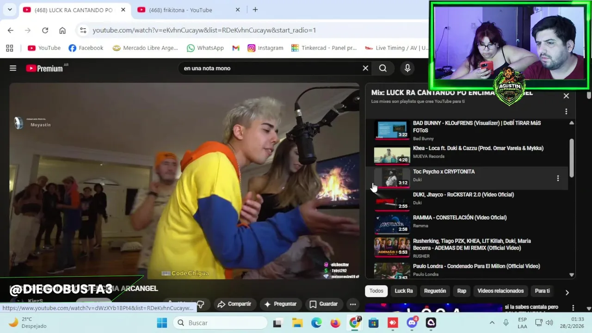Open options for Toc Psycho x CRYPTONITA
Viewport: 592px width, 333px height.
coord(558,178)
